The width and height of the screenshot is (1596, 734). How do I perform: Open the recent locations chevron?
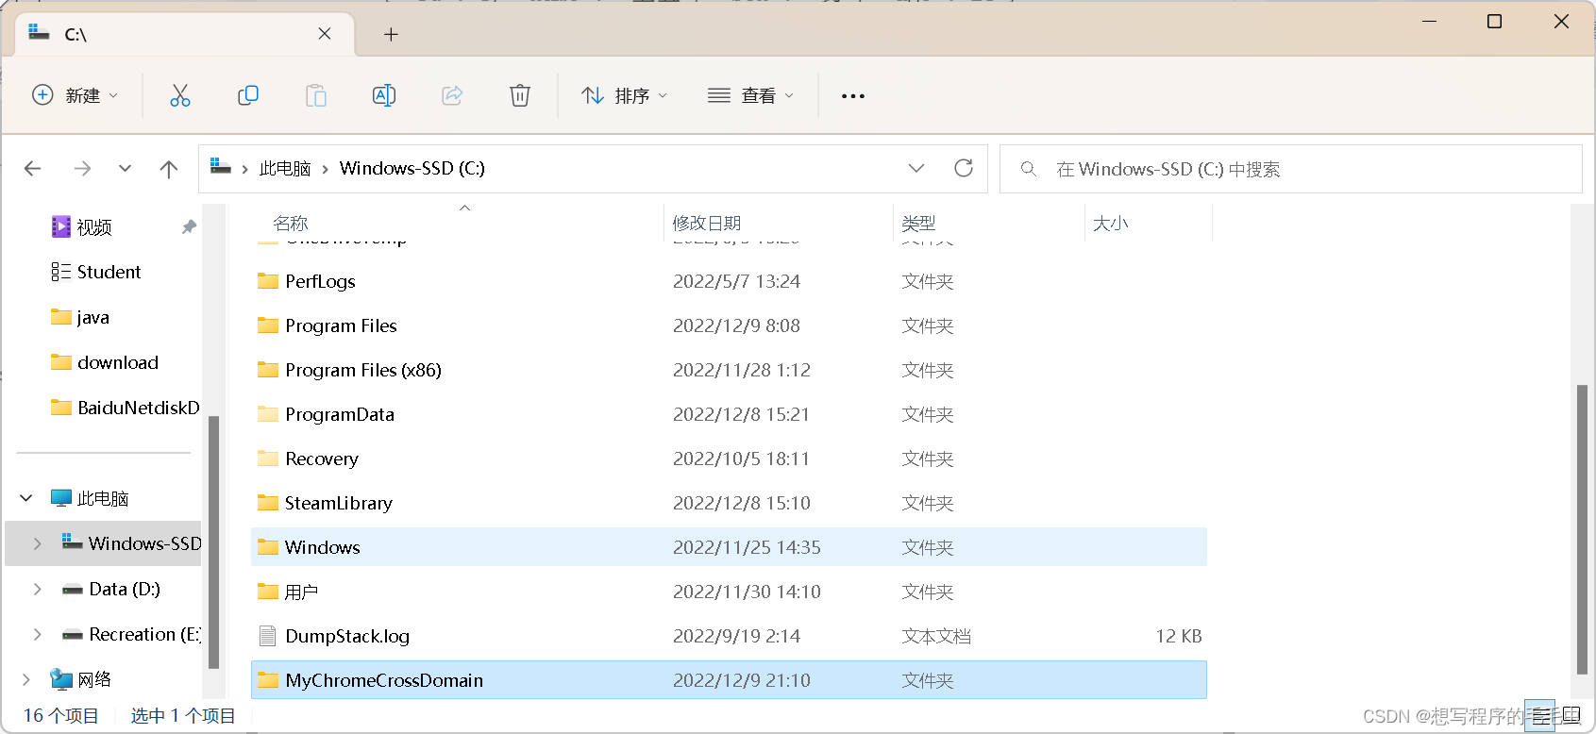[x=125, y=169]
